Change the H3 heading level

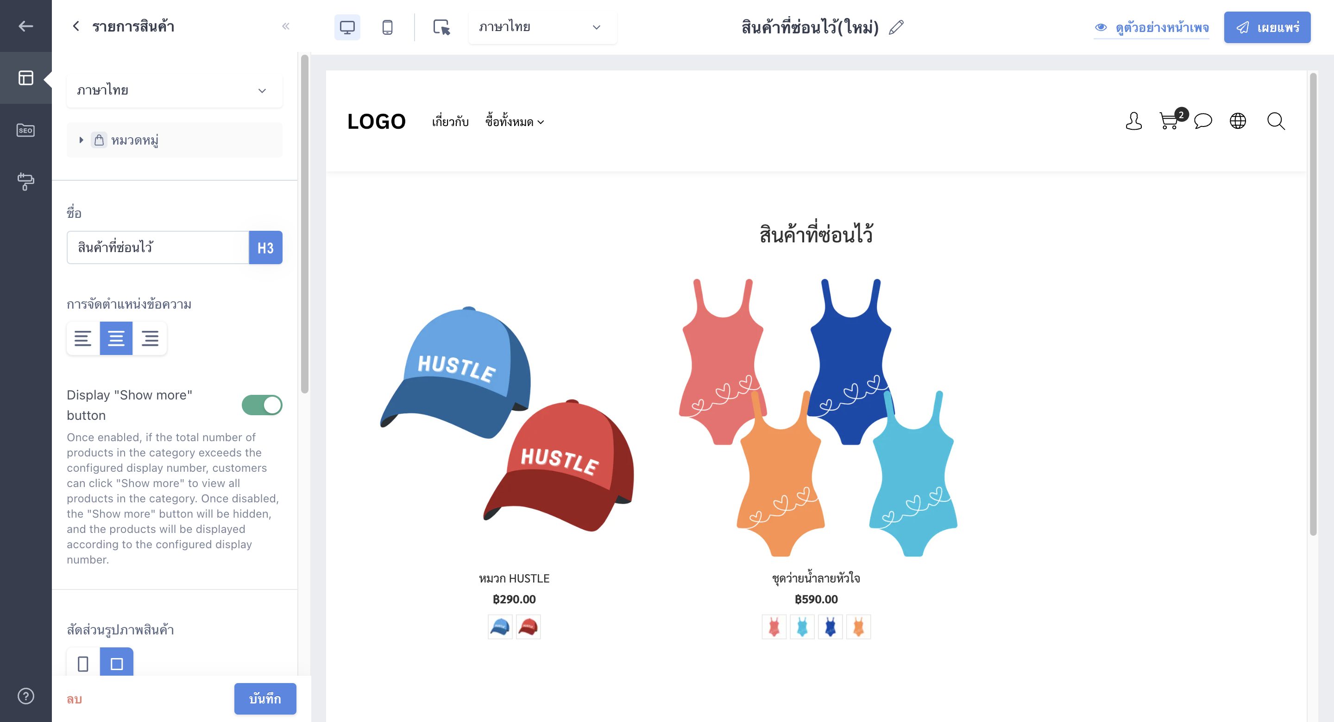[x=266, y=247]
